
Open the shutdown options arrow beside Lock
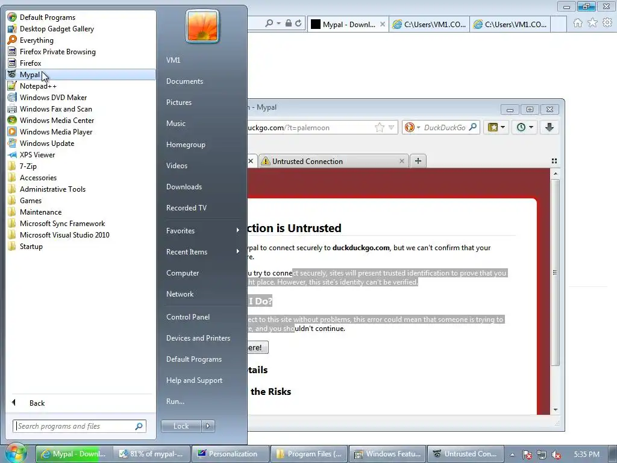point(208,426)
